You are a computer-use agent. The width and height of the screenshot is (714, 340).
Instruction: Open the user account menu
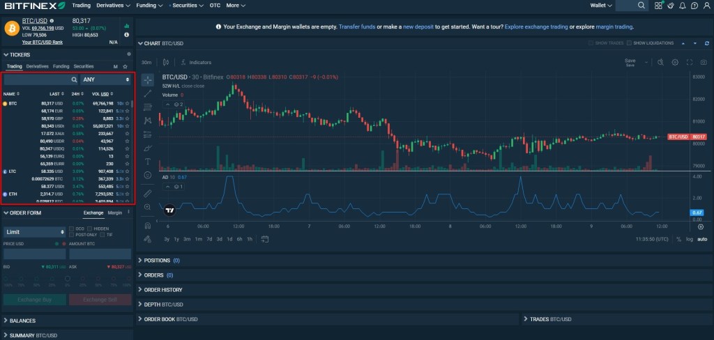(707, 6)
